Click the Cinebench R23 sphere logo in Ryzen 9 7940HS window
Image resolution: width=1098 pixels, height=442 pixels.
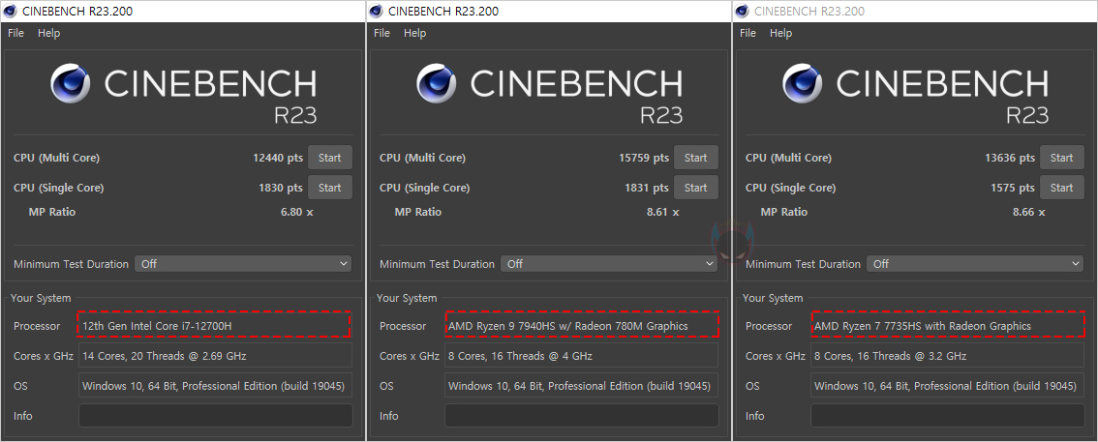(437, 83)
